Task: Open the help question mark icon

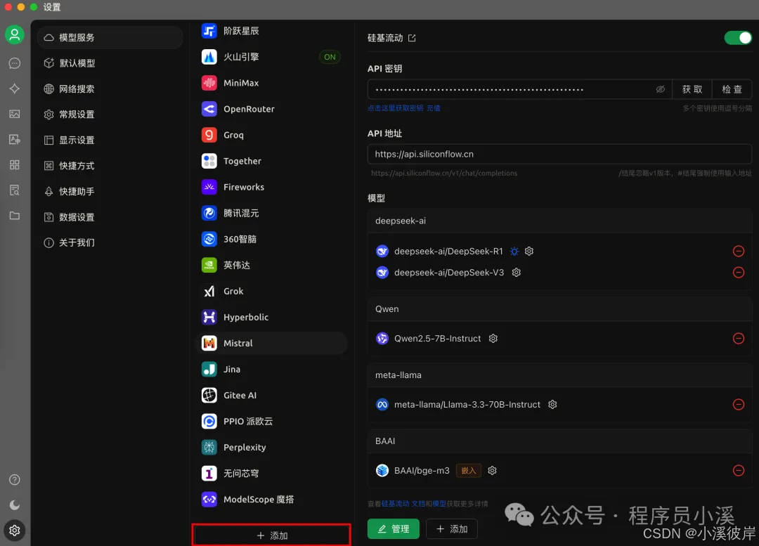Action: (x=15, y=480)
